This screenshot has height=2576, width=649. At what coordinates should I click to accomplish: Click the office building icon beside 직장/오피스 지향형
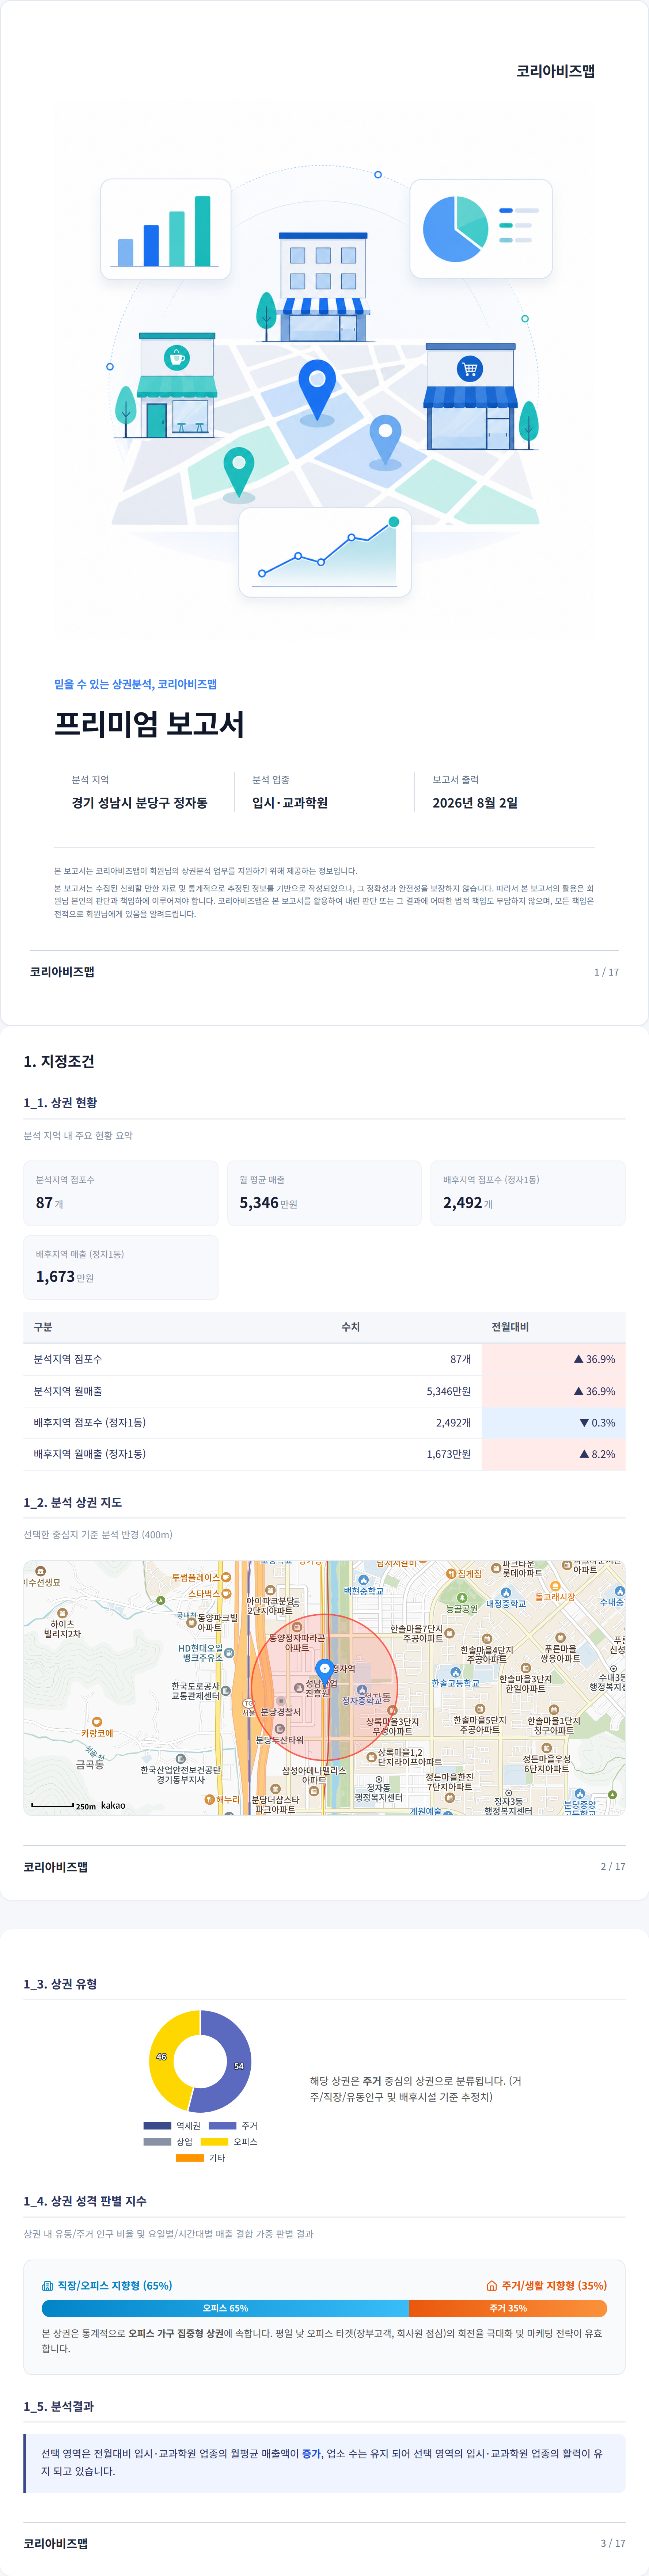coord(47,2285)
